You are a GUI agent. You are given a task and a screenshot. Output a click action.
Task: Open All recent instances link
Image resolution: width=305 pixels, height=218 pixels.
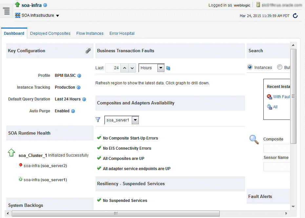pos(275,107)
